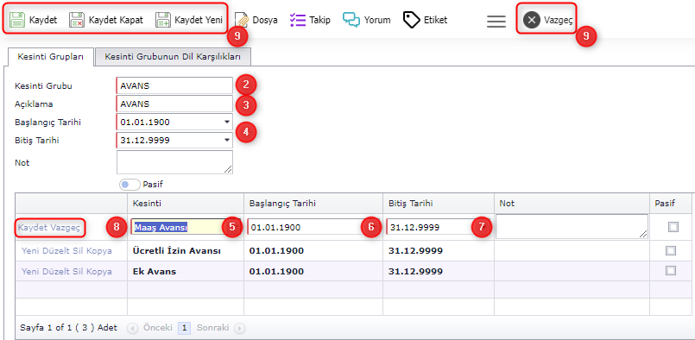
Task: Click page number 1 in the pager
Action: point(185,328)
